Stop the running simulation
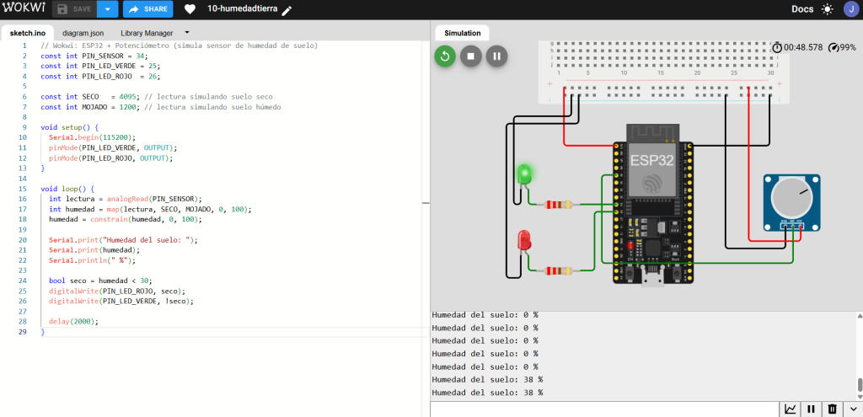The height and width of the screenshot is (417, 863). (x=470, y=56)
